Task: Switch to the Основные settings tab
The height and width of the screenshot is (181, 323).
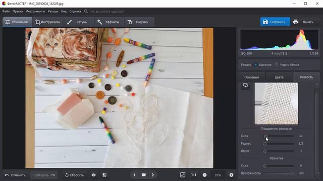Action: click(251, 77)
